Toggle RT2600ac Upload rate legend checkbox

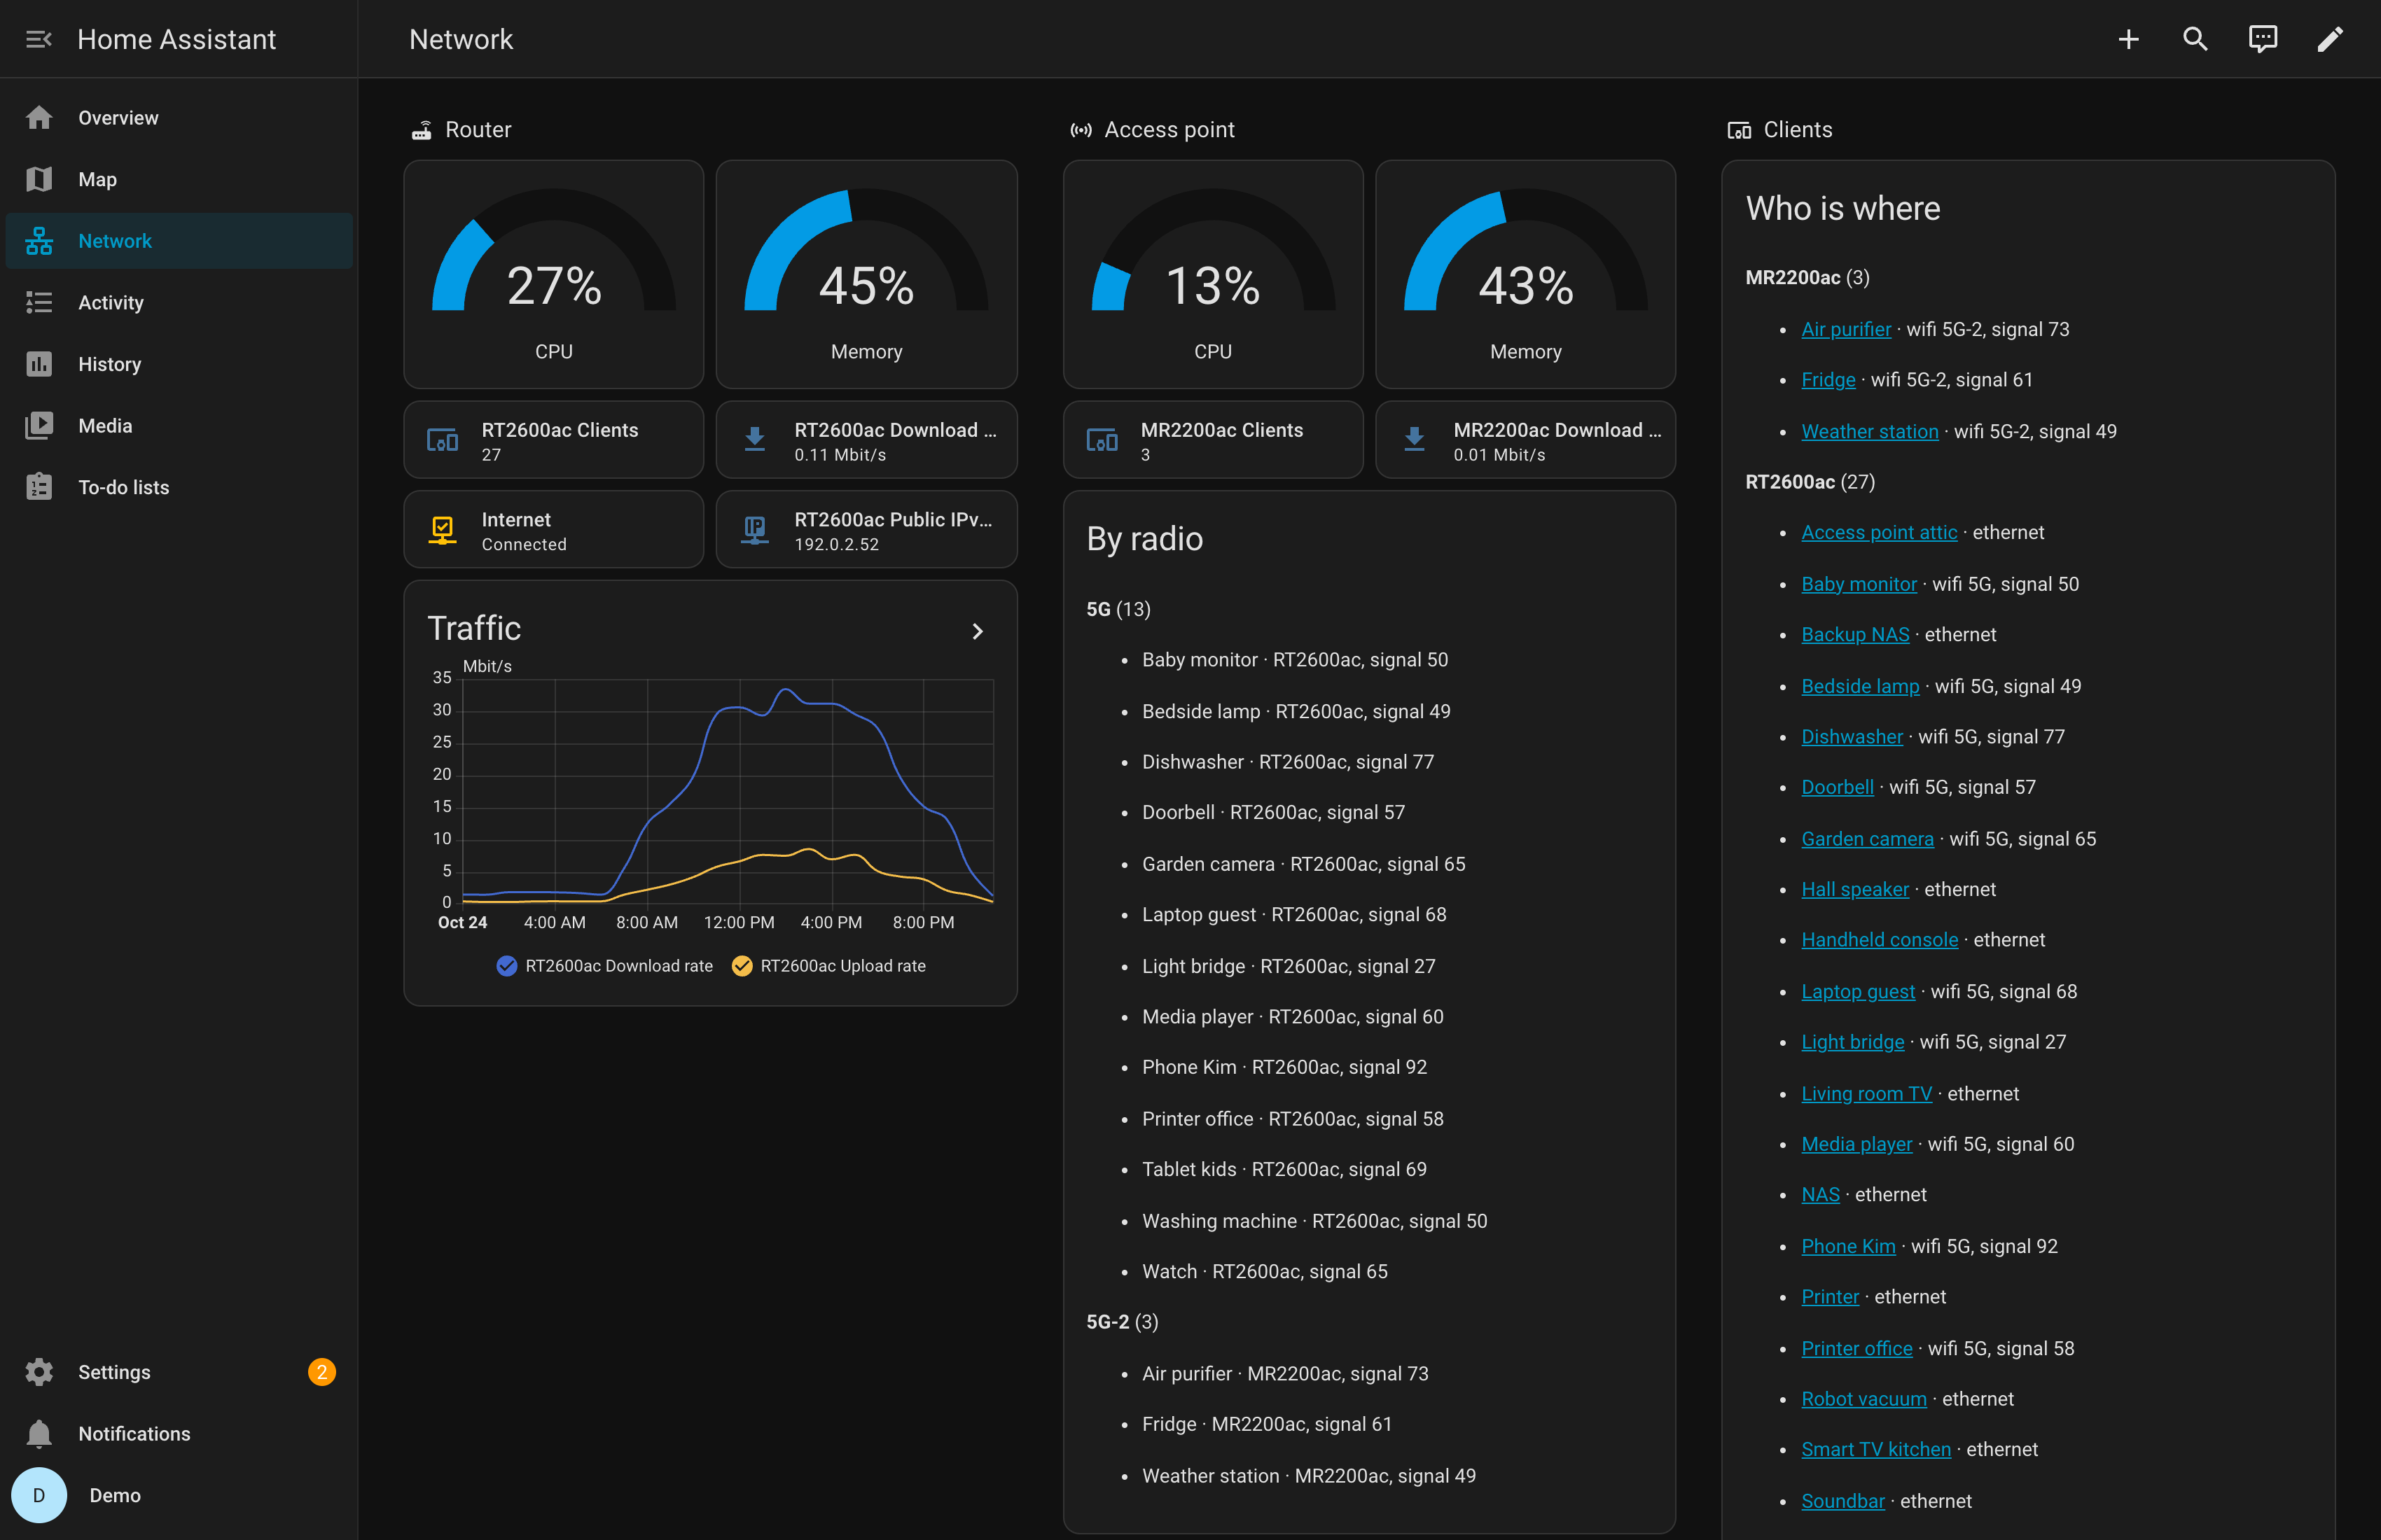(x=742, y=966)
